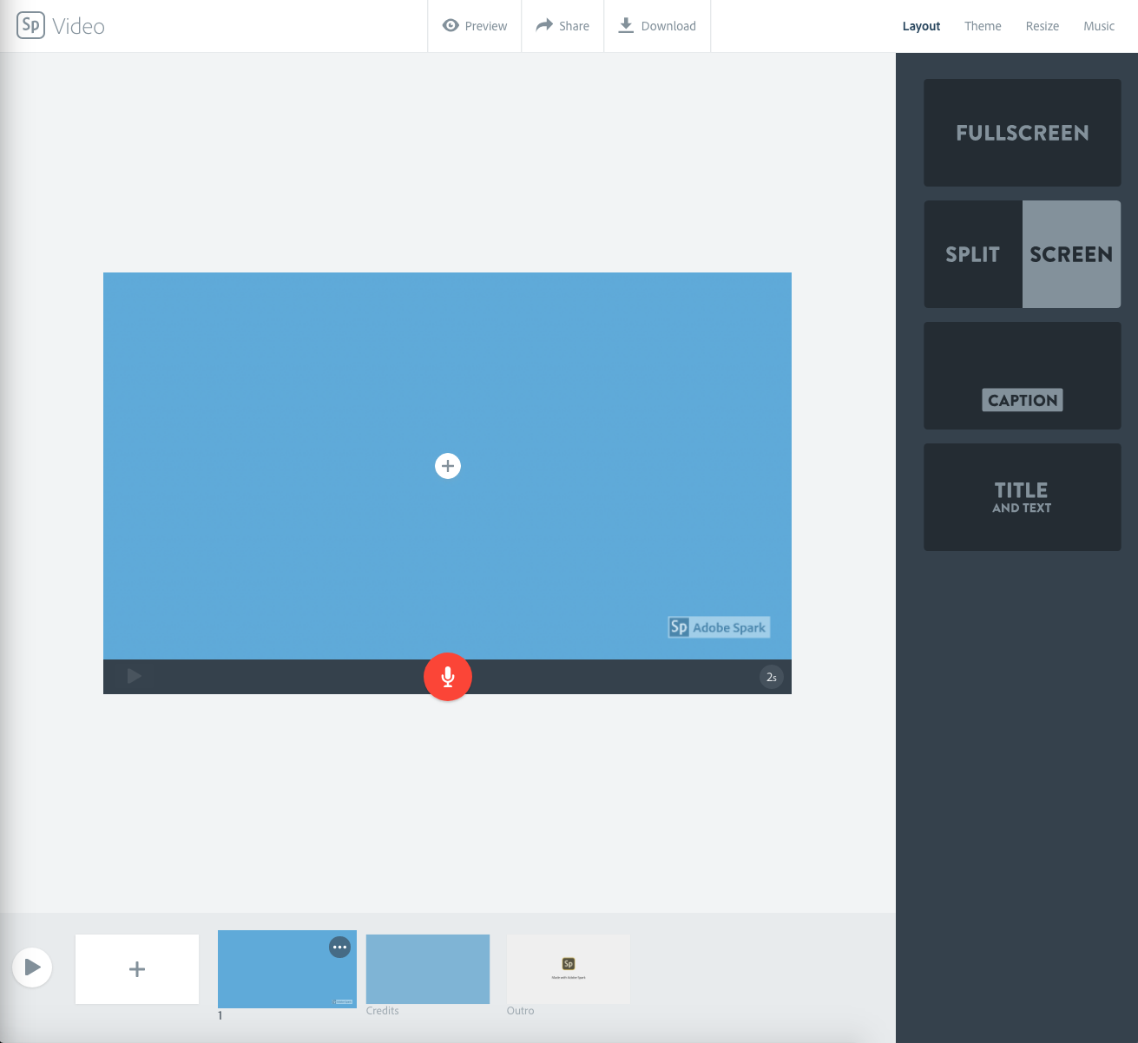
Task: Enable the Split Screen layout
Action: [x=1022, y=254]
